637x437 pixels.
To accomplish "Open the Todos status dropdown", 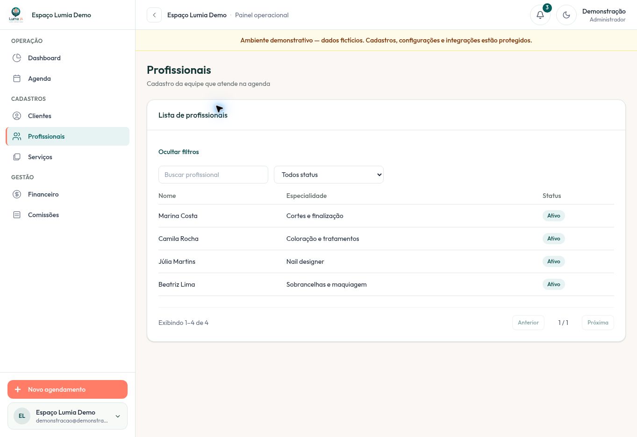I will point(329,175).
